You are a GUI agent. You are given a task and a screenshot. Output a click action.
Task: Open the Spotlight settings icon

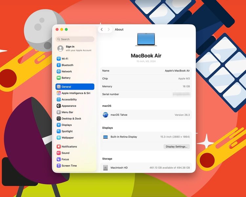click(59, 131)
